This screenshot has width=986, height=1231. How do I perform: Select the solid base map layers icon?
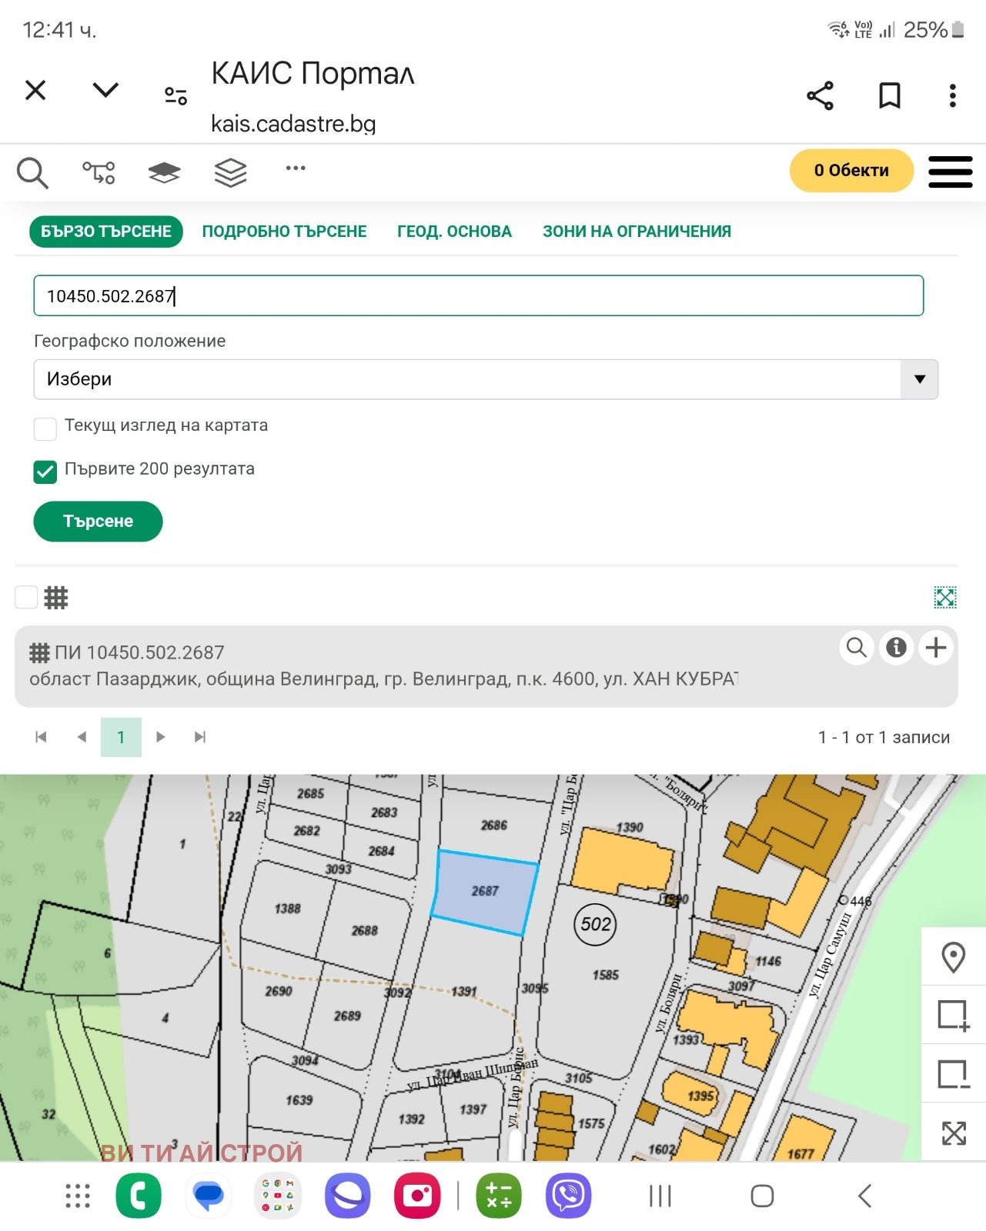(x=164, y=172)
